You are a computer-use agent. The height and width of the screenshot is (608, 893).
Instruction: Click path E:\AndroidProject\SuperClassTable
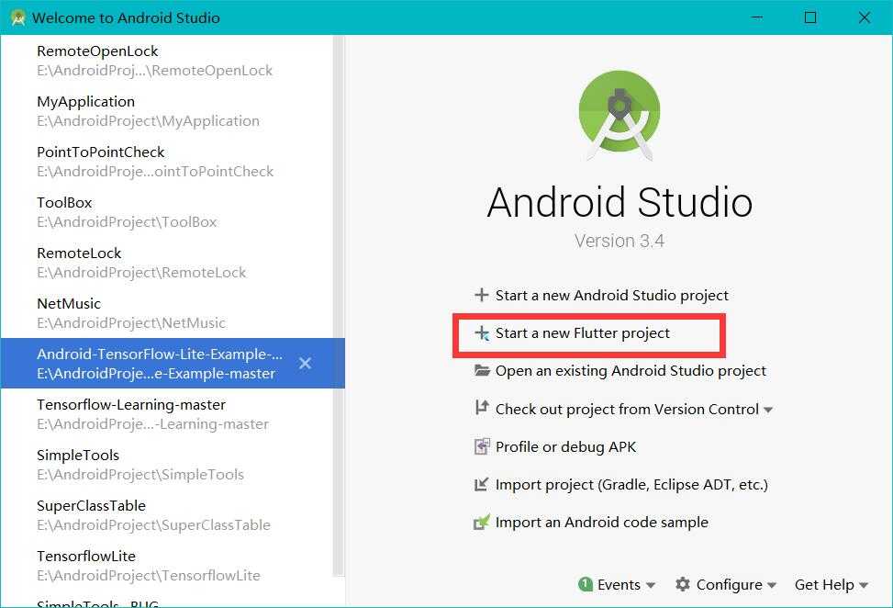(154, 524)
